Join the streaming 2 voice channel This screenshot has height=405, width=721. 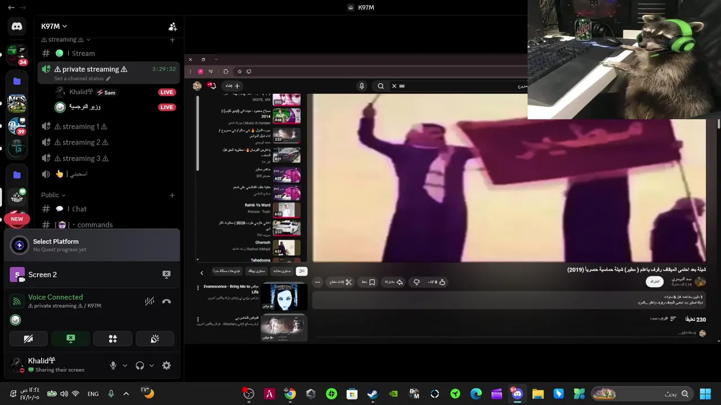point(109,142)
